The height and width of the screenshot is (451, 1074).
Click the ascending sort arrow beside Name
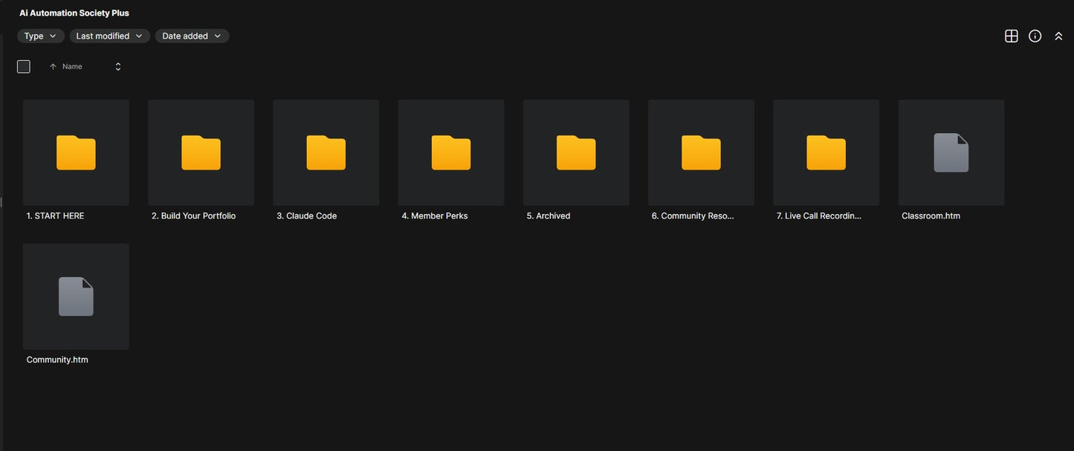tap(53, 67)
